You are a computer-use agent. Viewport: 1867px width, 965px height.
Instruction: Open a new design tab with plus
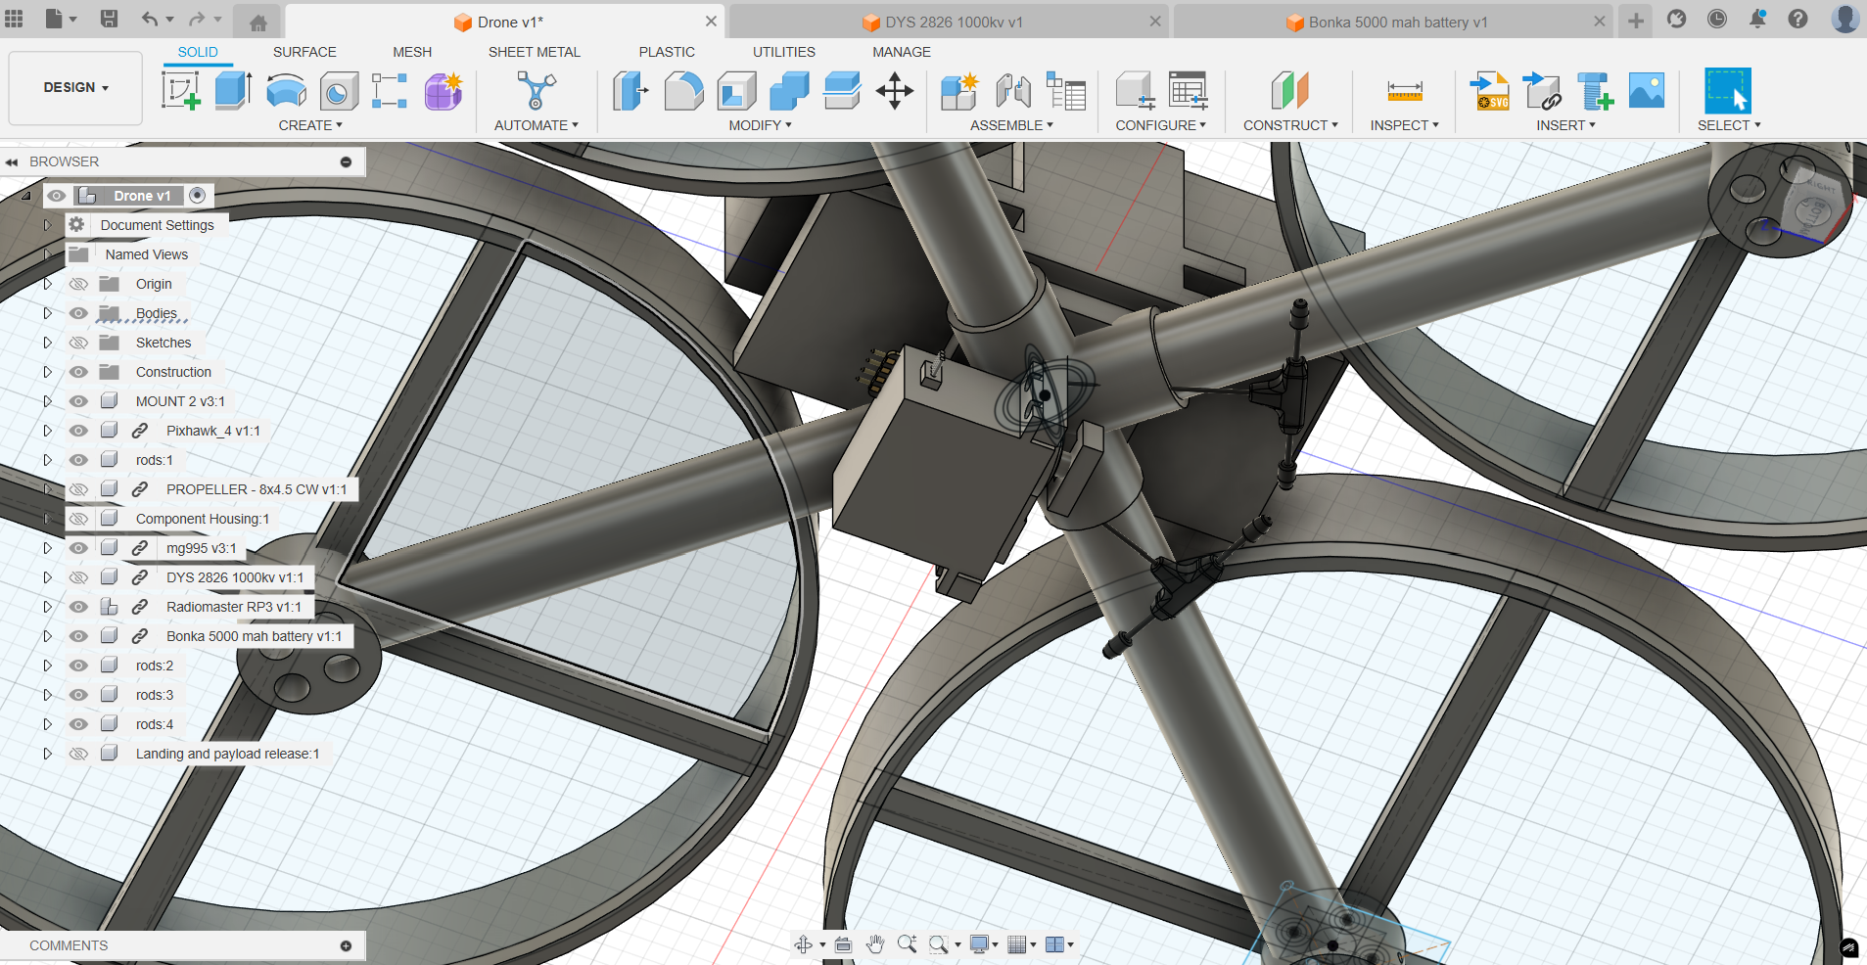pyautogui.click(x=1636, y=21)
